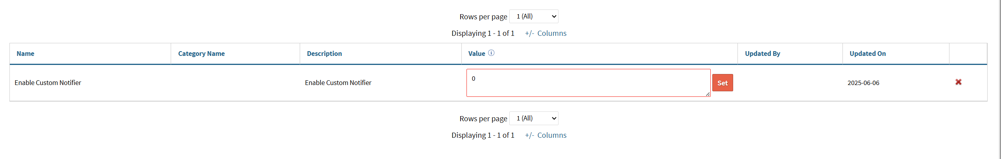Sort by the Value column header
The width and height of the screenshot is (1001, 159).
pyautogui.click(x=476, y=54)
